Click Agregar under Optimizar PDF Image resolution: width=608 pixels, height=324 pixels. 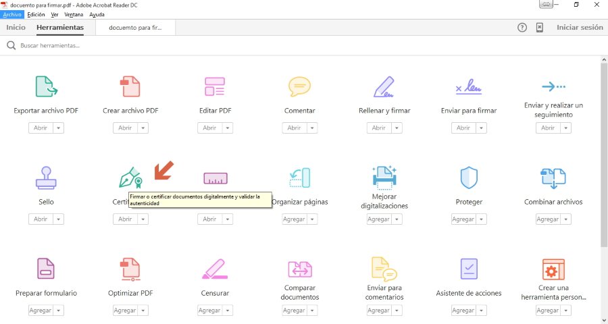(x=125, y=310)
